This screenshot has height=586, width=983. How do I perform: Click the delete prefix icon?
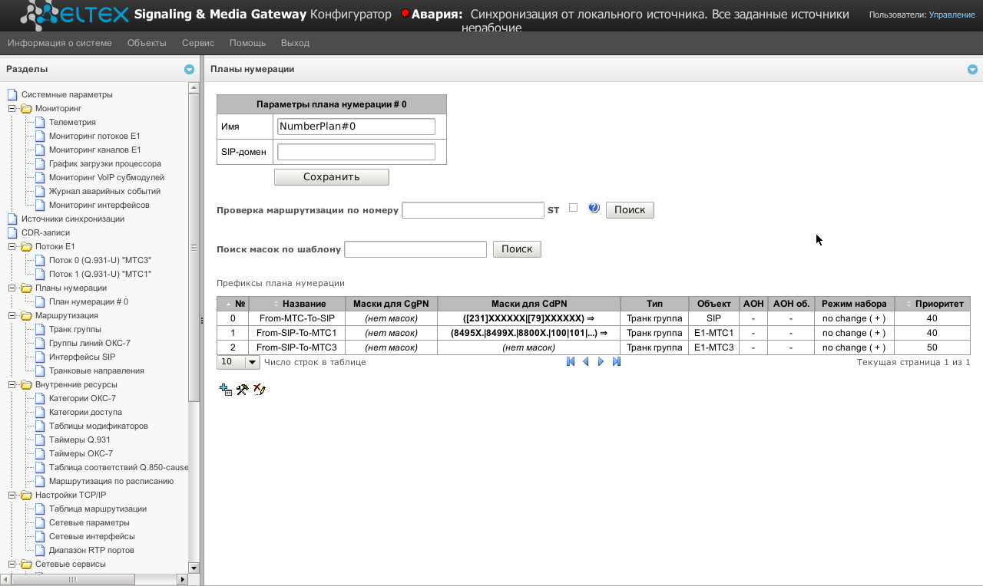(x=259, y=390)
